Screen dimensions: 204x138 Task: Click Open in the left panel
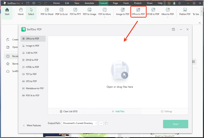pos(12,47)
